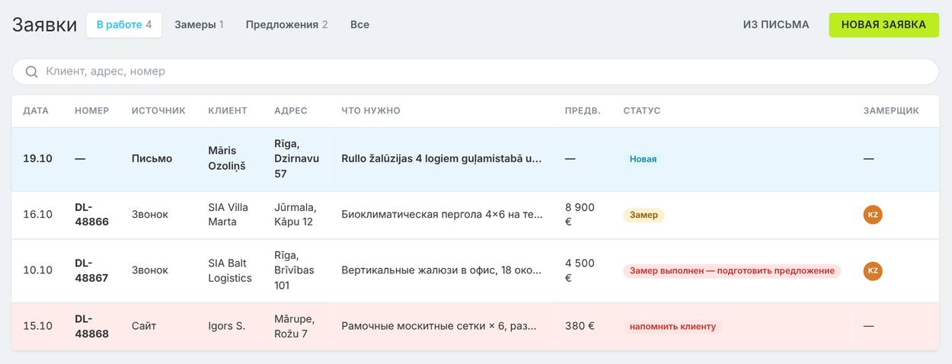Click KZ avatar in SIA Balt Logistics row

pos(873,270)
